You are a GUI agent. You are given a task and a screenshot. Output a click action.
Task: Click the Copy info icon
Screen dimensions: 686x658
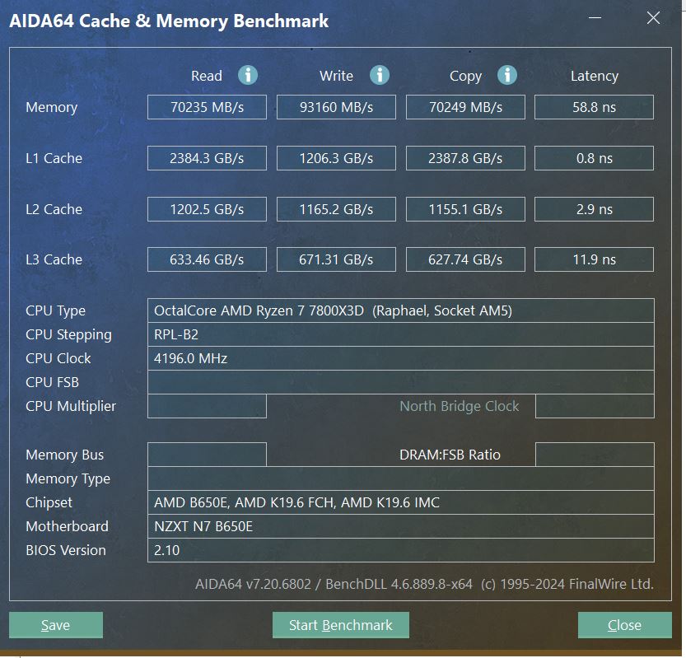point(507,75)
